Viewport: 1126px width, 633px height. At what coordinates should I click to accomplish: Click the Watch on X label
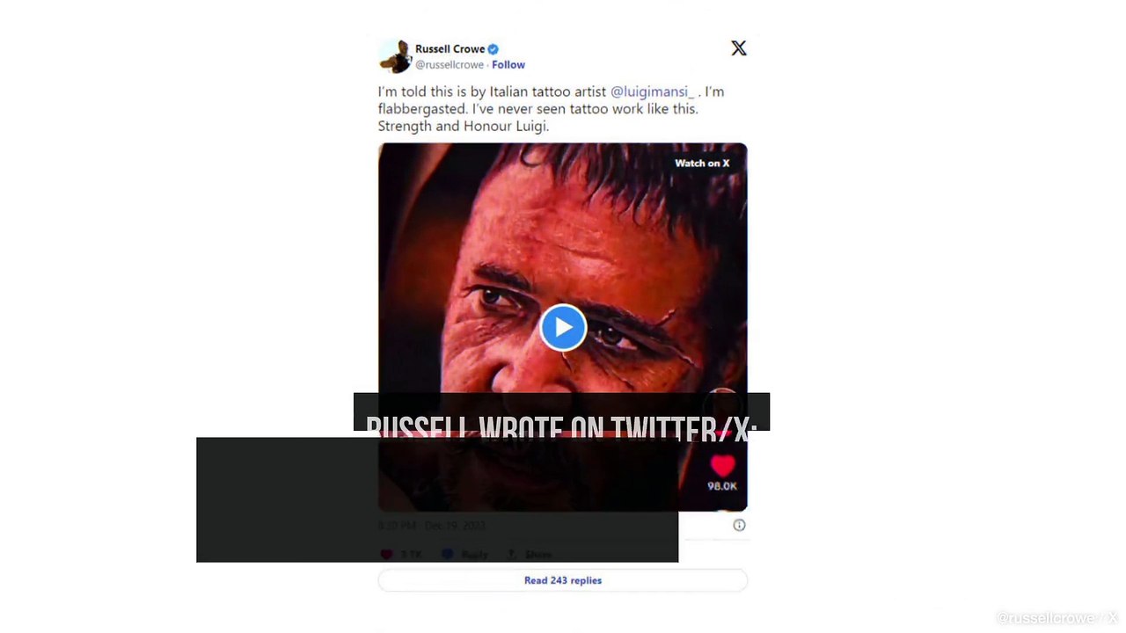pos(702,163)
